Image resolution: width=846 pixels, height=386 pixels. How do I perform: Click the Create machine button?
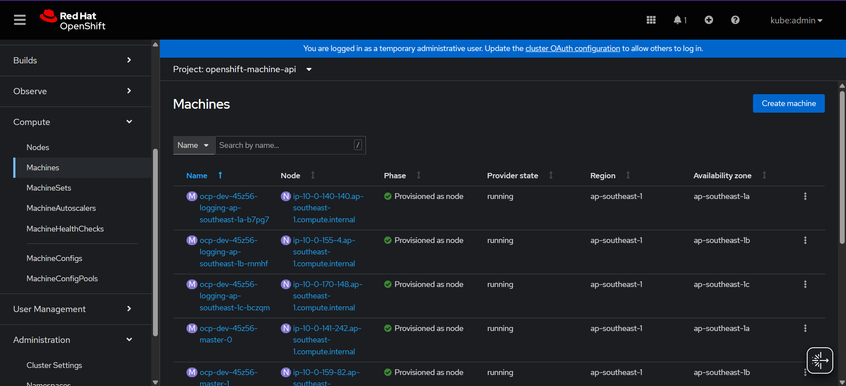[x=789, y=103]
